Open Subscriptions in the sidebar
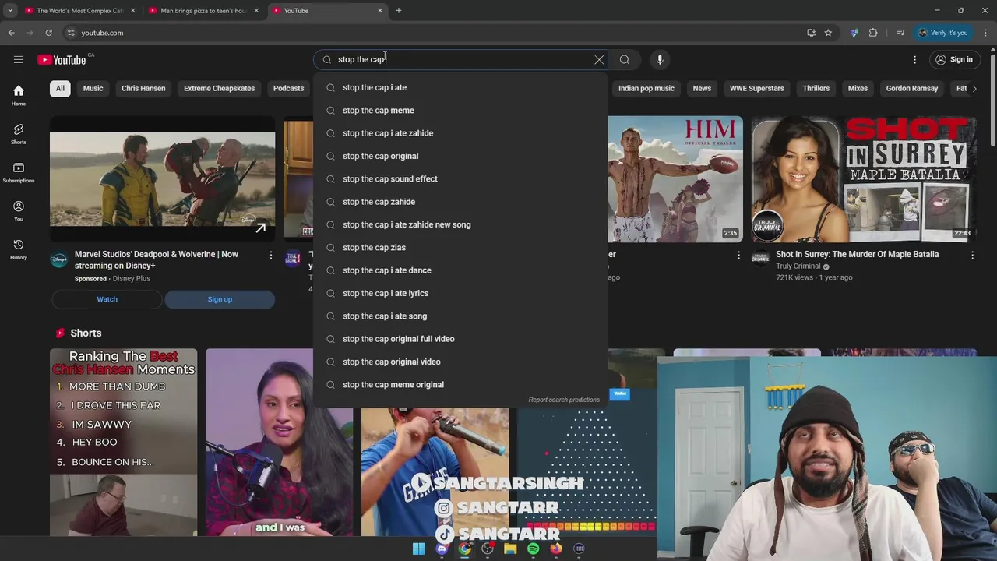Image resolution: width=997 pixels, height=561 pixels. click(19, 172)
